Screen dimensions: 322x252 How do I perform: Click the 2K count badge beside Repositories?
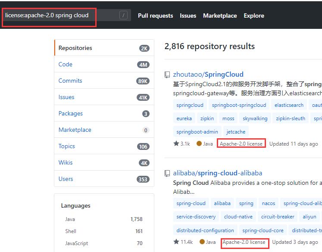[x=144, y=48]
